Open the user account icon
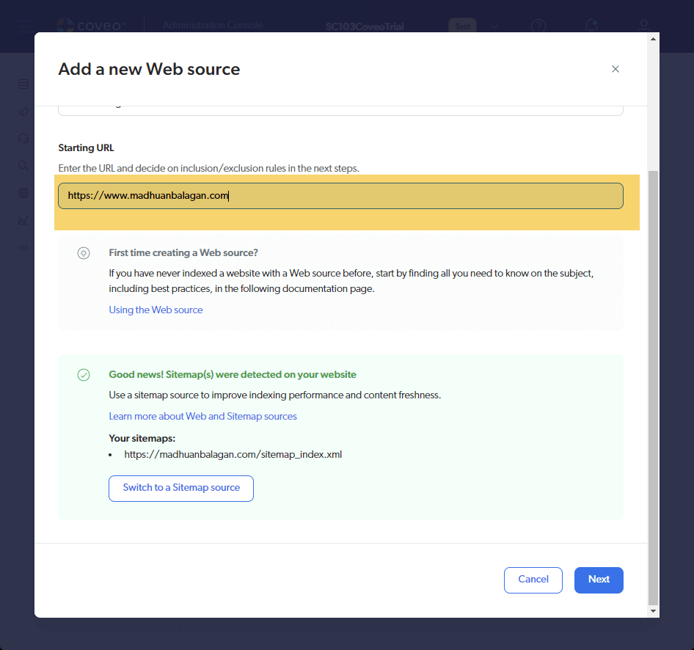Image resolution: width=694 pixels, height=650 pixels. [644, 26]
